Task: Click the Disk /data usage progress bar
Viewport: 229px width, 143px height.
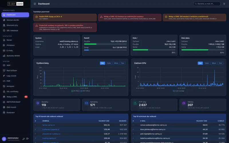Action: [203, 50]
